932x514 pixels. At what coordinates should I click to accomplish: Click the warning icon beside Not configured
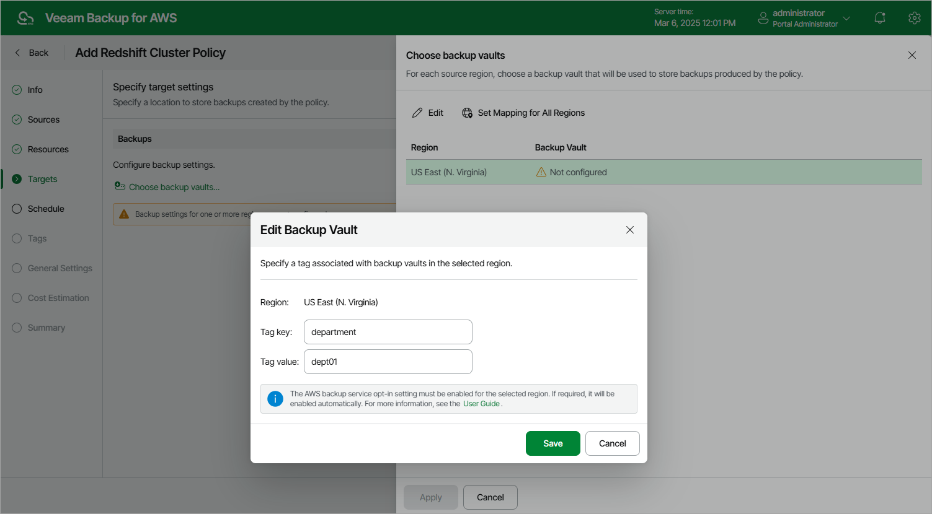pos(541,172)
